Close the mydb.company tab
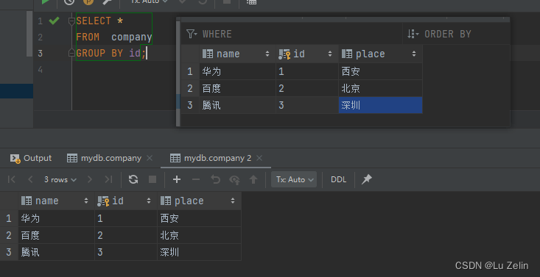 pos(150,158)
